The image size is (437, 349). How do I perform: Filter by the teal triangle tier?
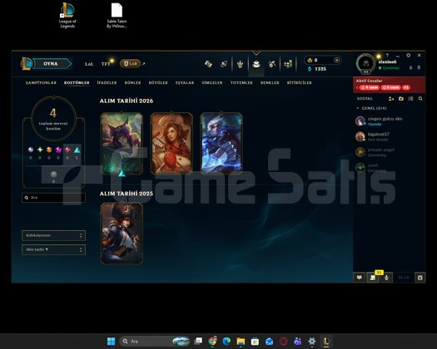[77, 150]
